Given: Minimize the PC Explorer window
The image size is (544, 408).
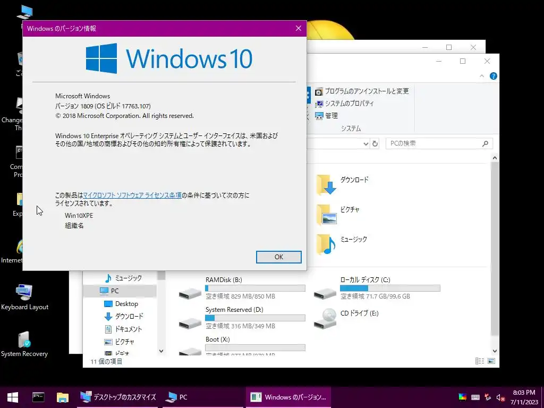Looking at the screenshot, I should click(439, 62).
